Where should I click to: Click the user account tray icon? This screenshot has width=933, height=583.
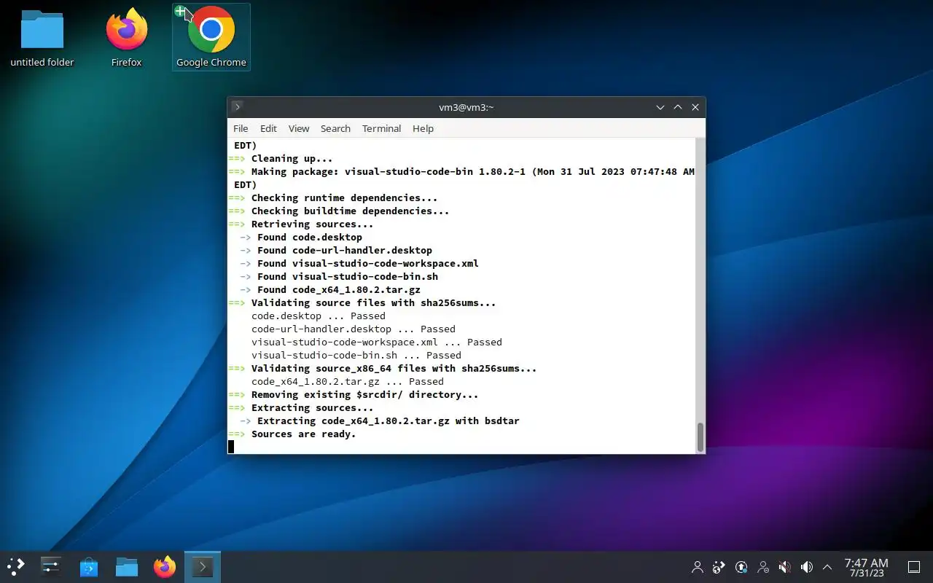pos(698,567)
